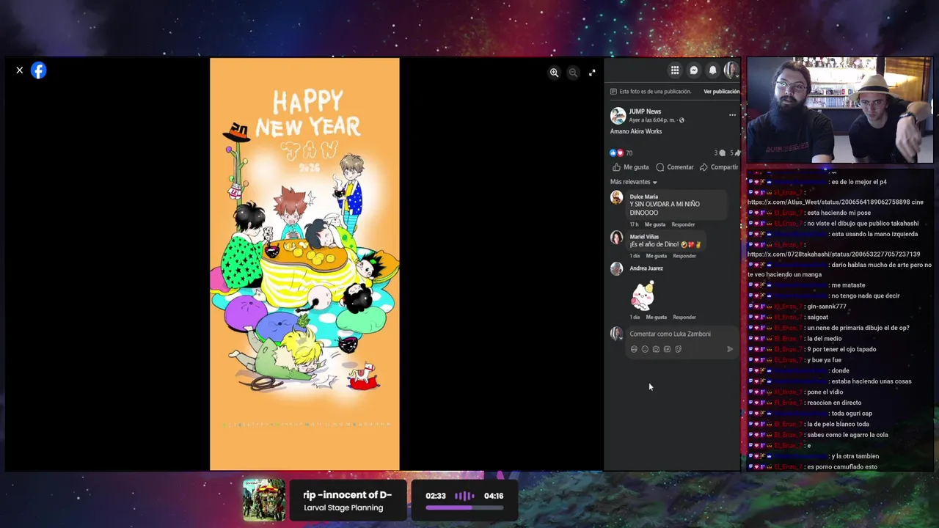The height and width of the screenshot is (528, 939).
Task: Open Dulce Maria's profile avatar
Action: [617, 197]
